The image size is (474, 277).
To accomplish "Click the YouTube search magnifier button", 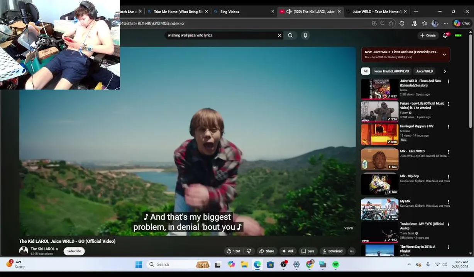I will tap(290, 35).
